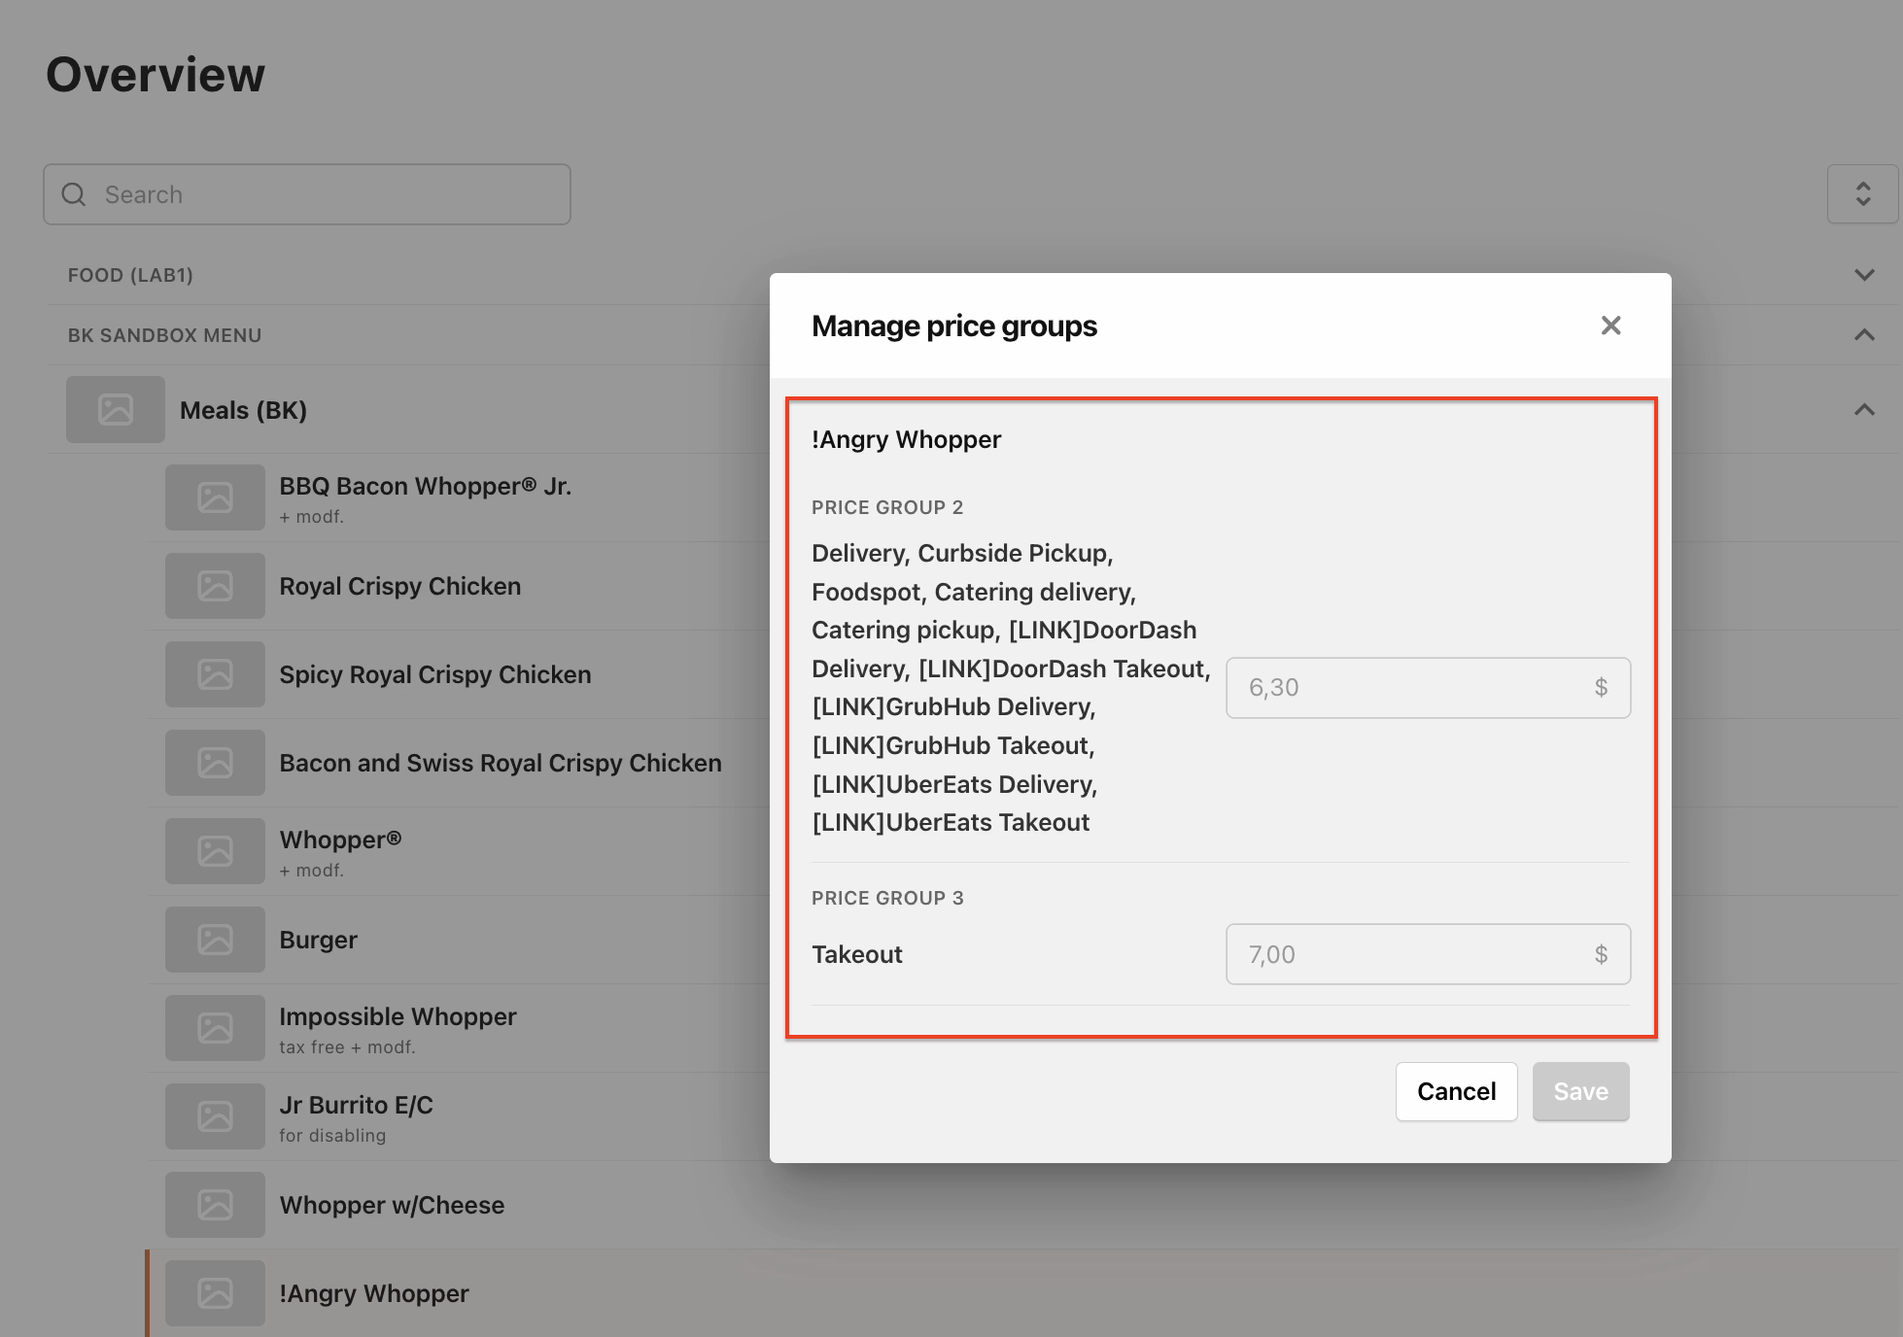Select the Jr Burrito E/C item
1903x1337 pixels.
tap(356, 1105)
